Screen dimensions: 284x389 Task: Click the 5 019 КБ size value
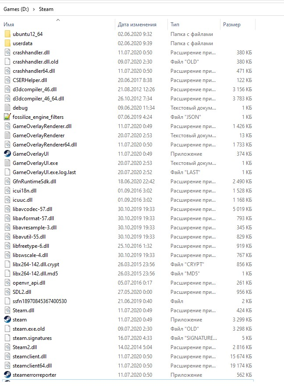point(242,209)
